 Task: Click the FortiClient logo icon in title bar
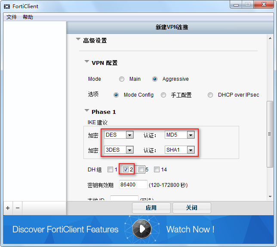click(7, 6)
